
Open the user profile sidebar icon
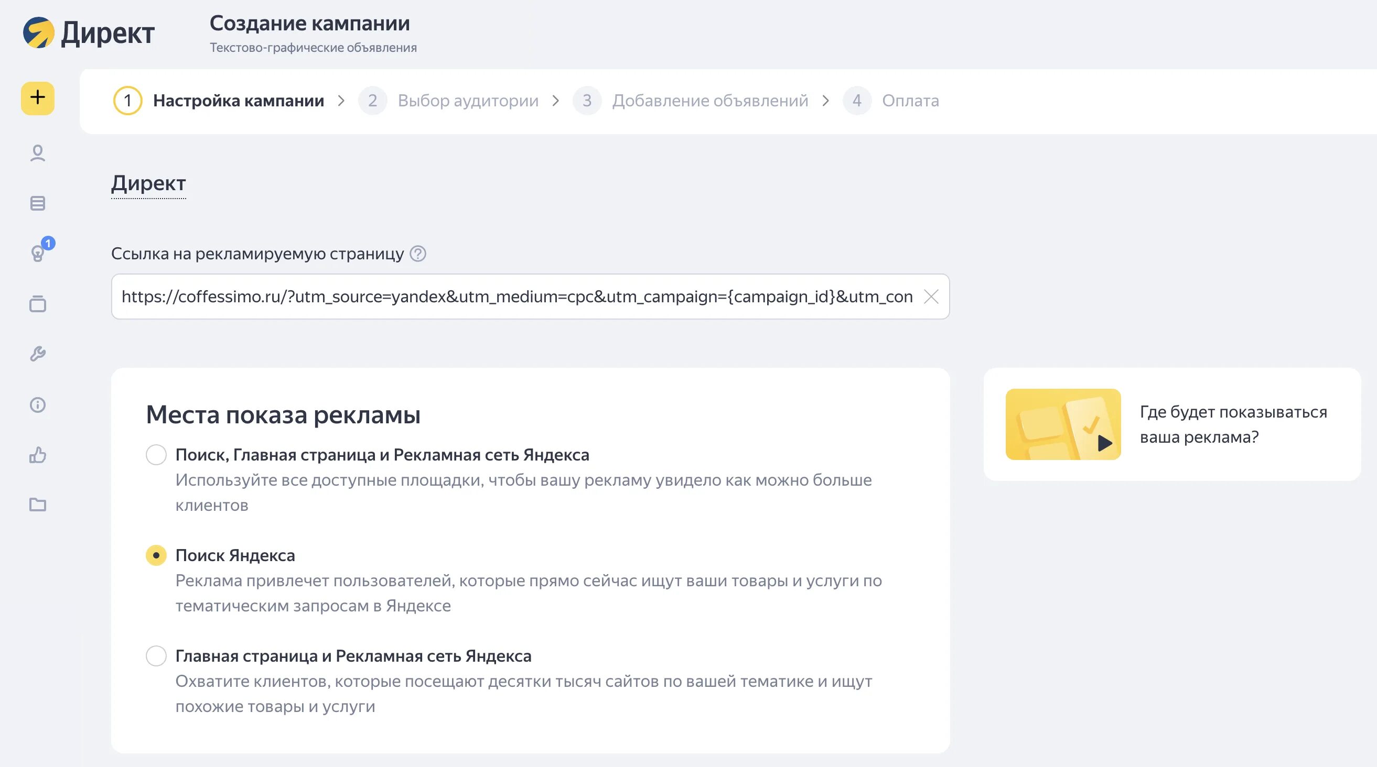[x=37, y=154]
